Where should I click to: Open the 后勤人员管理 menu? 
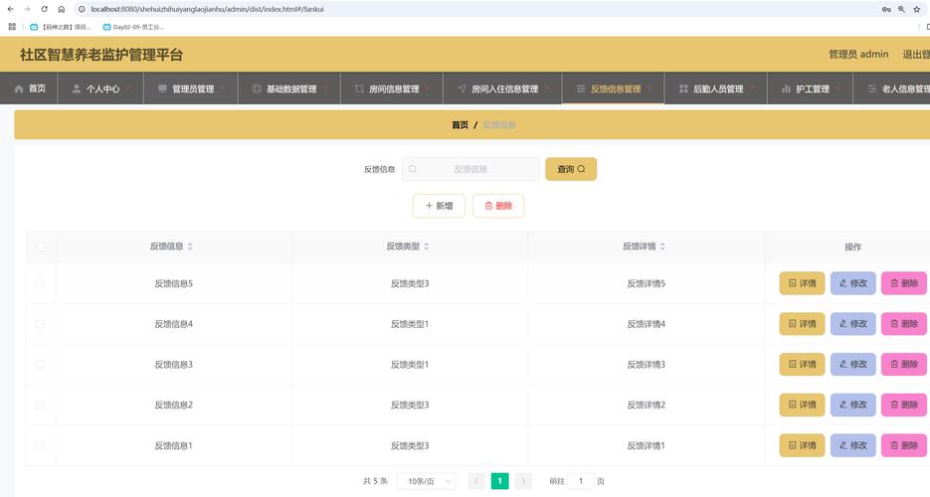pyautogui.click(x=716, y=88)
